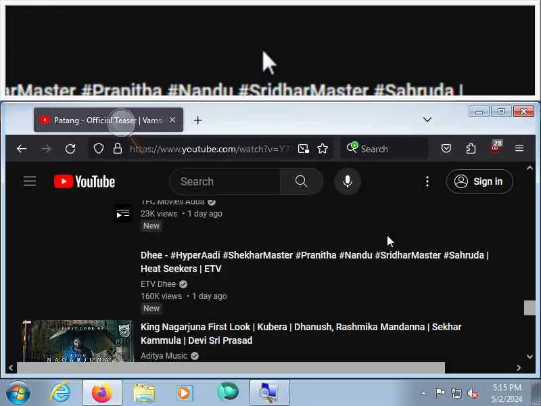
Task: Click the vertical scrollbar up arrow
Action: click(x=530, y=168)
